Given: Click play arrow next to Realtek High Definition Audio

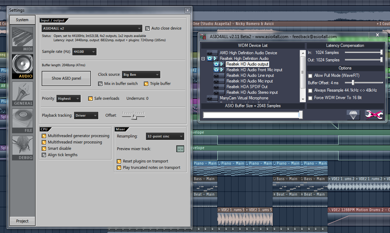Looking at the screenshot, I should pyautogui.click(x=215, y=59).
